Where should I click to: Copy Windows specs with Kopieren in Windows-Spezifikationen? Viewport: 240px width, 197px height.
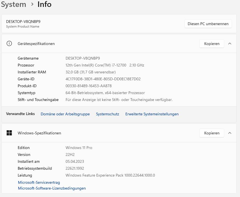(212, 133)
